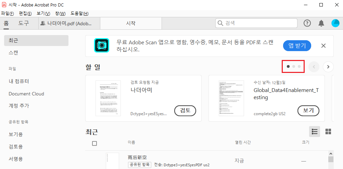Screen dimensions: 343x169
Task: Switch to the 홈 tab
Action: (6, 23)
